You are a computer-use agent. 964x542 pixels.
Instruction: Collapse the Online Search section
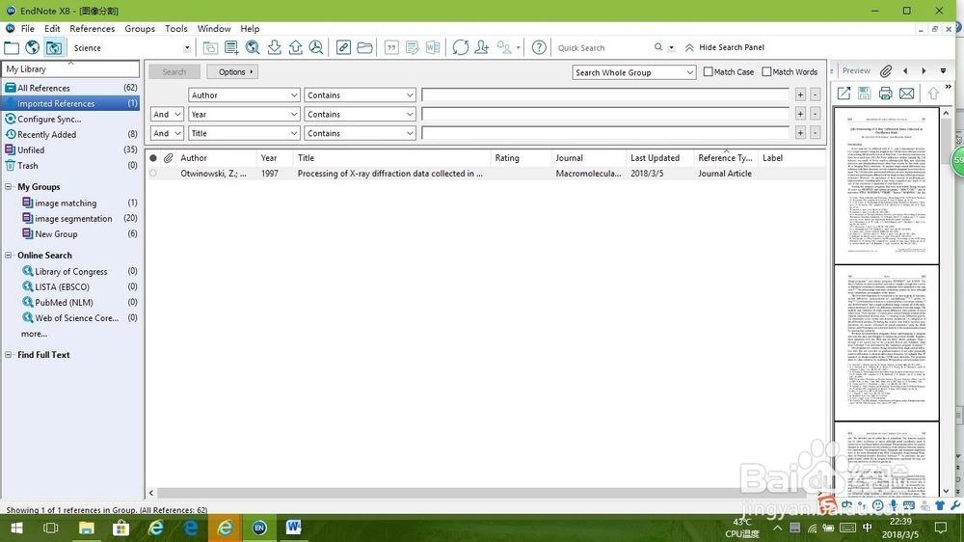[x=9, y=255]
